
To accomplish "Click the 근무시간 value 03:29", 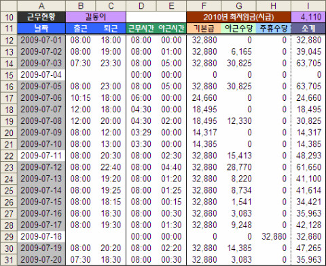I will tap(141, 133).
